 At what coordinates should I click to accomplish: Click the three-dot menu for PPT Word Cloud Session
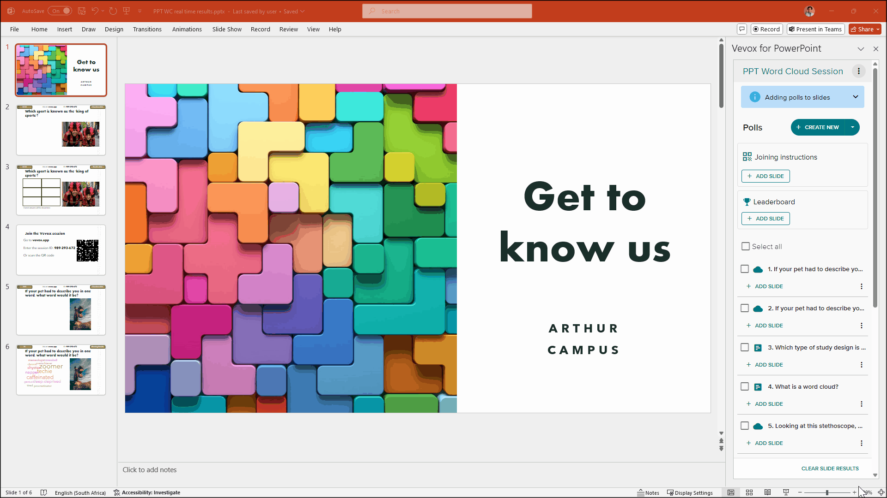(x=859, y=71)
